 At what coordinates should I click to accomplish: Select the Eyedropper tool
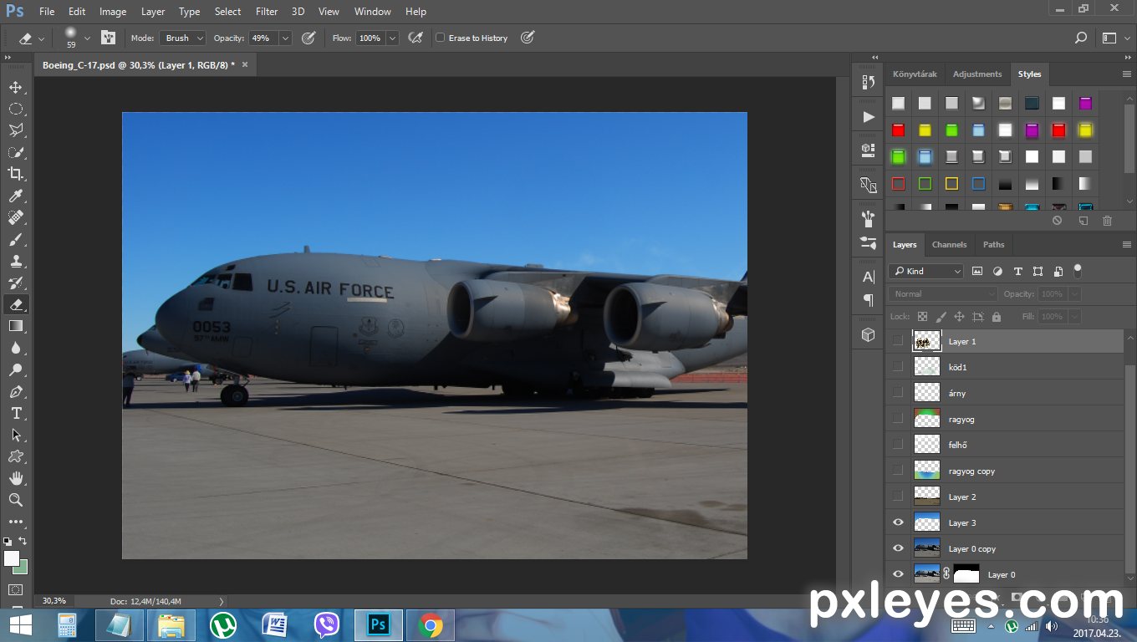coord(15,196)
